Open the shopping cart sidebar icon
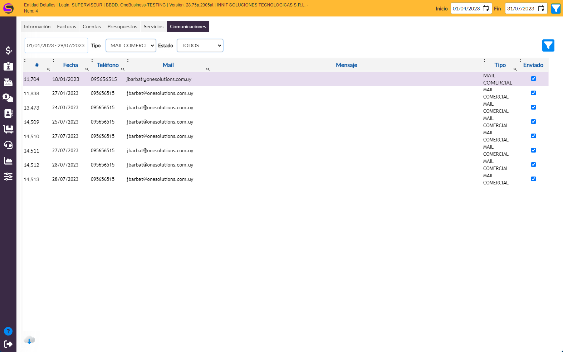Screen dimensions: 563x352 [x=8, y=129]
